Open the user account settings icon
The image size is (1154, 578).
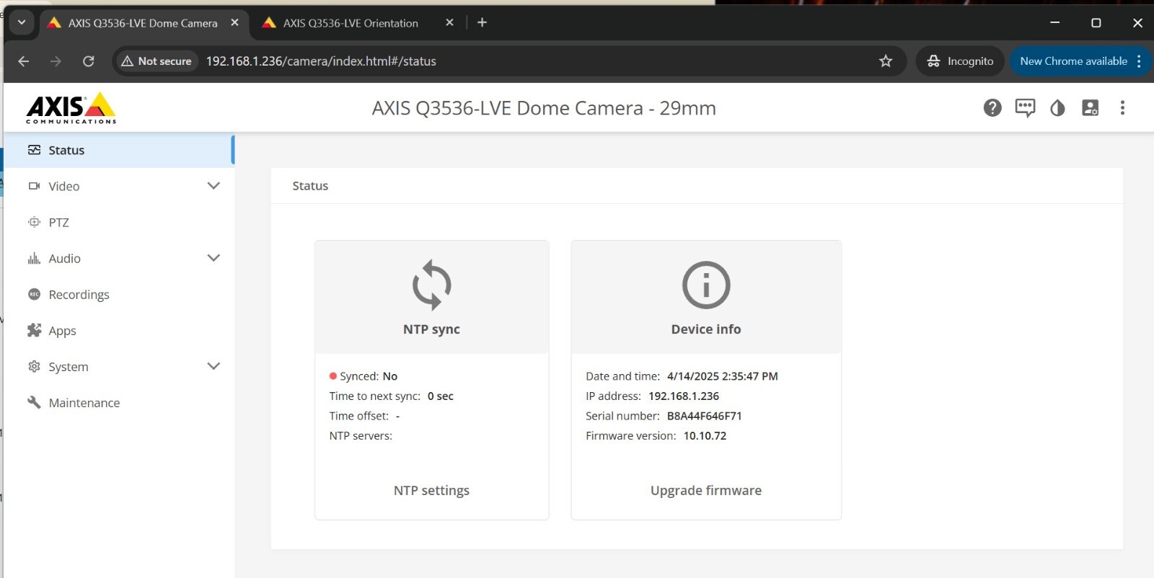tap(1090, 108)
